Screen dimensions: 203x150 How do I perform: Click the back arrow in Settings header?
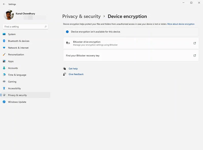point(4,4)
